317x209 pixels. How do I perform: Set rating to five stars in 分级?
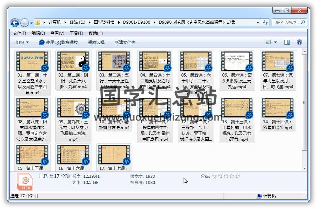pyautogui.click(x=238, y=176)
